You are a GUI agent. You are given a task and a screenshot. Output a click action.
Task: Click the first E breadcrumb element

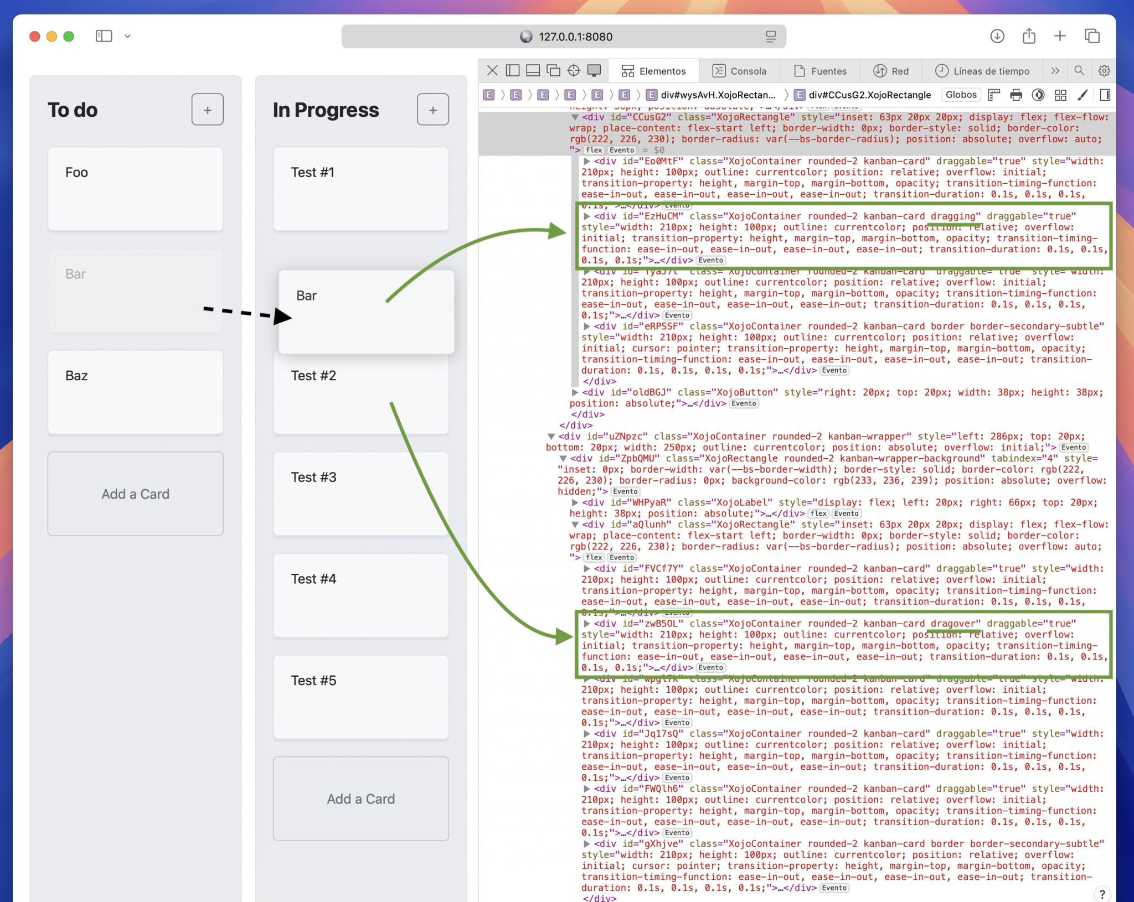(489, 95)
